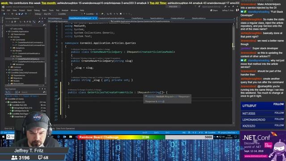Screen dimensions: 286x161
Task: Open the Tools menu
Action: [x=51, y=10]
